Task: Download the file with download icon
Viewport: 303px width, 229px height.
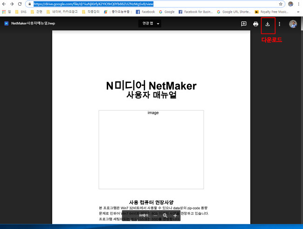Action: click(268, 24)
